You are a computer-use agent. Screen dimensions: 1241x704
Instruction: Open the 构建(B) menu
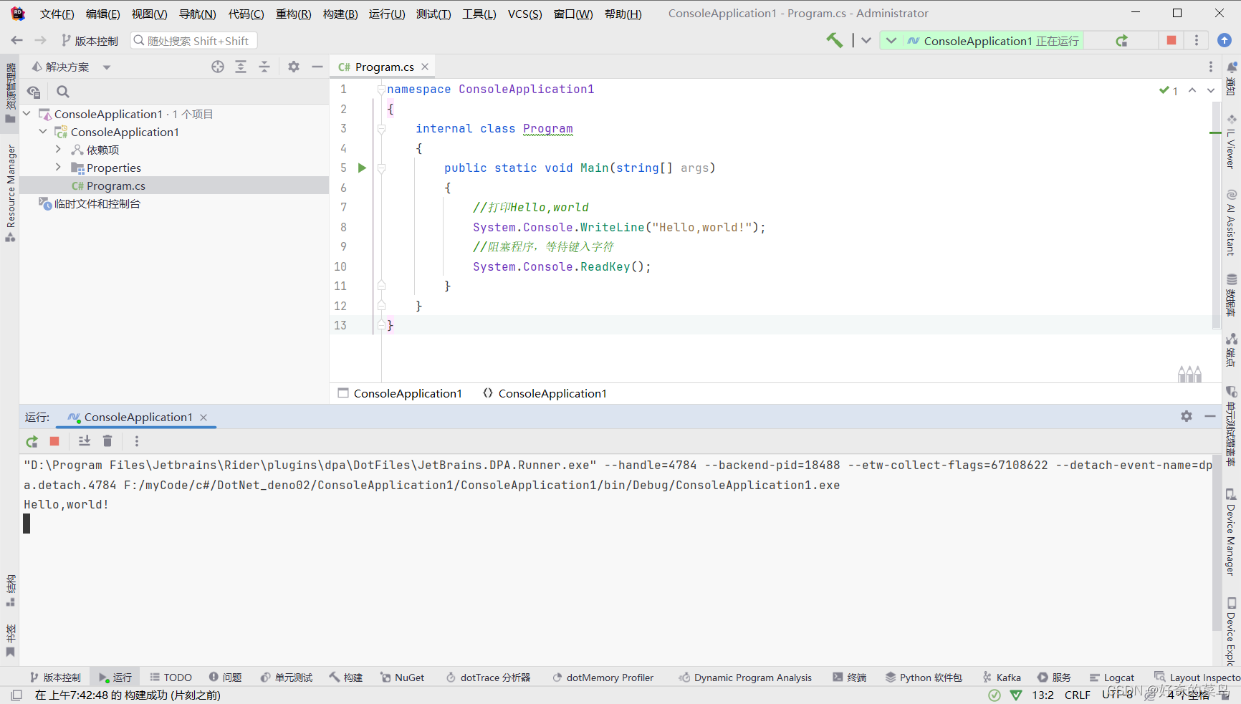click(340, 14)
